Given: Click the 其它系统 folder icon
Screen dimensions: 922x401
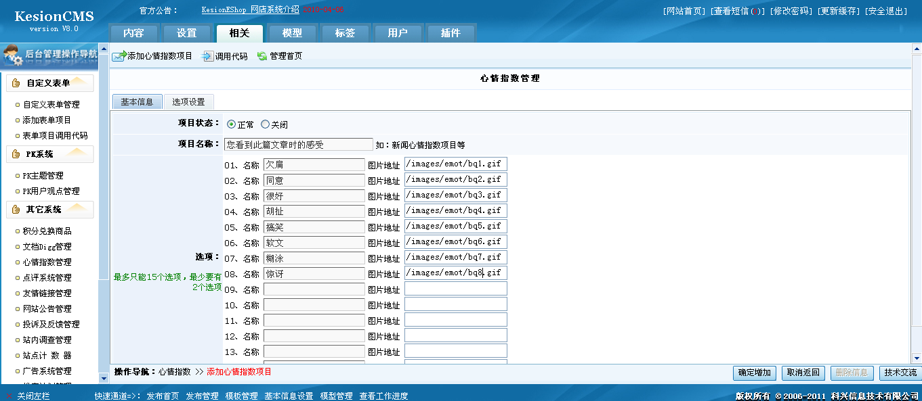Looking at the screenshot, I should (16, 209).
